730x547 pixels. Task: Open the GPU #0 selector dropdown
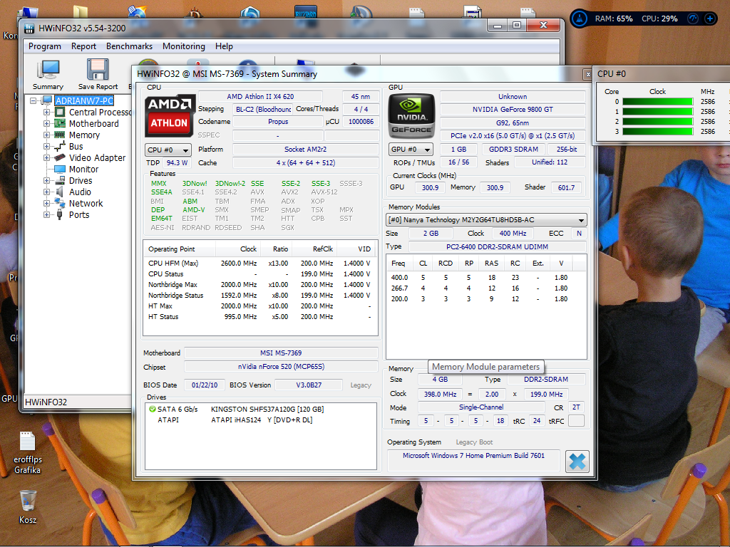tap(411, 150)
